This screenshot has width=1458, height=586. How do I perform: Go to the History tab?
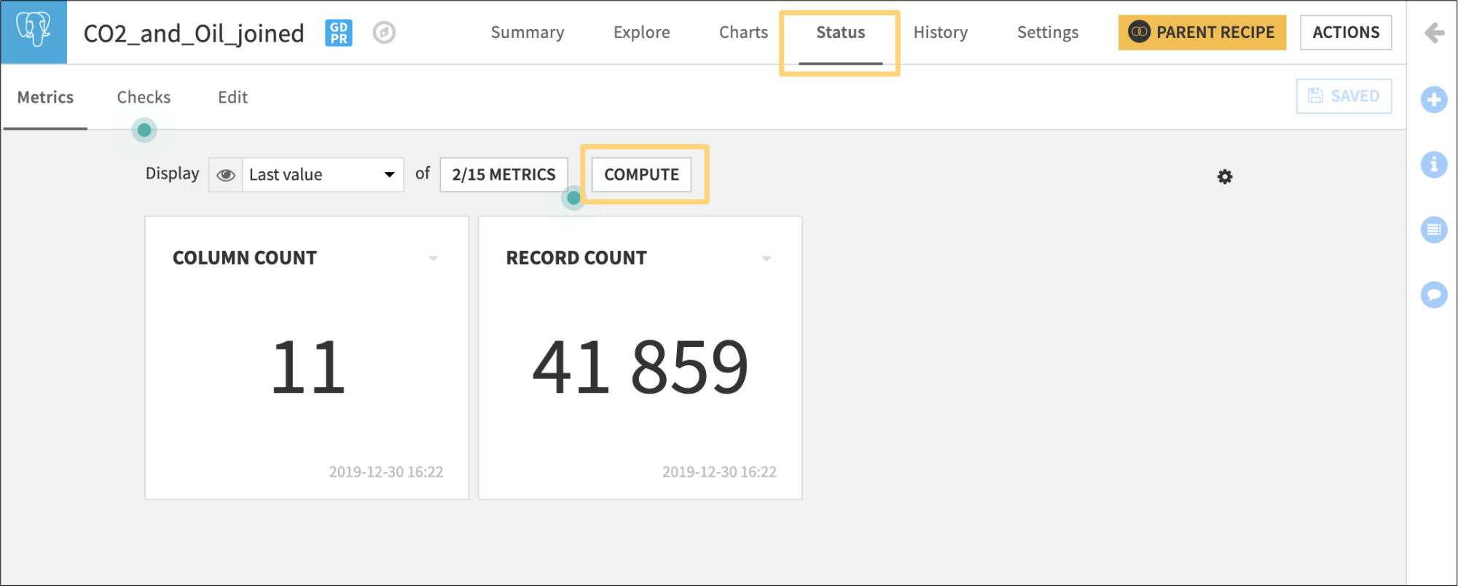[941, 33]
